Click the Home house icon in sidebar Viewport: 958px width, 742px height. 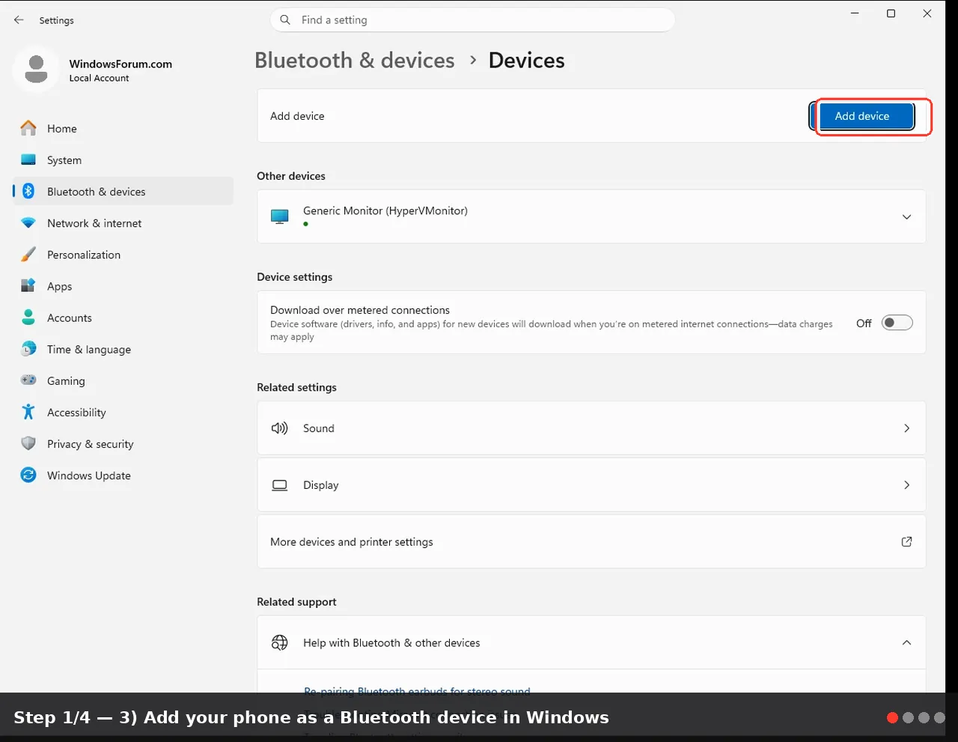[x=28, y=129]
